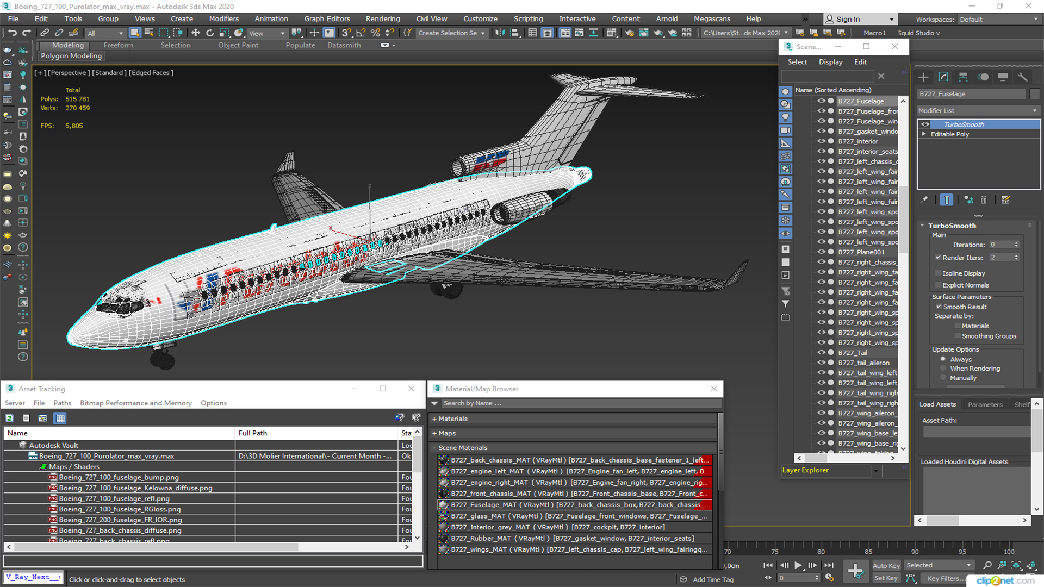Image resolution: width=1044 pixels, height=587 pixels.
Task: Open the selection filter All dropdown
Action: point(106,33)
